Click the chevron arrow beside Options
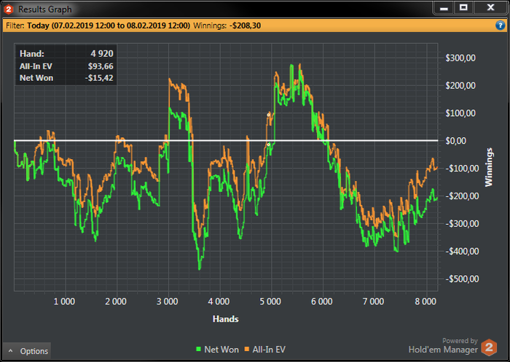510x362 pixels. (x=11, y=351)
